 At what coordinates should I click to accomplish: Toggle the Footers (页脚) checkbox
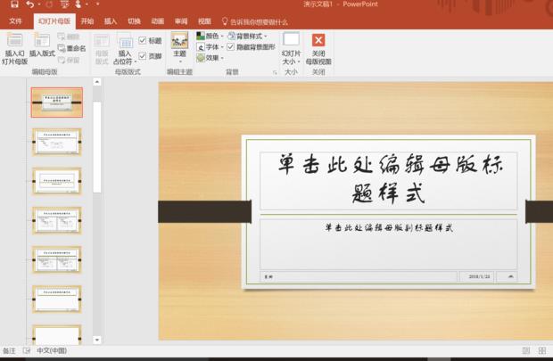[143, 55]
